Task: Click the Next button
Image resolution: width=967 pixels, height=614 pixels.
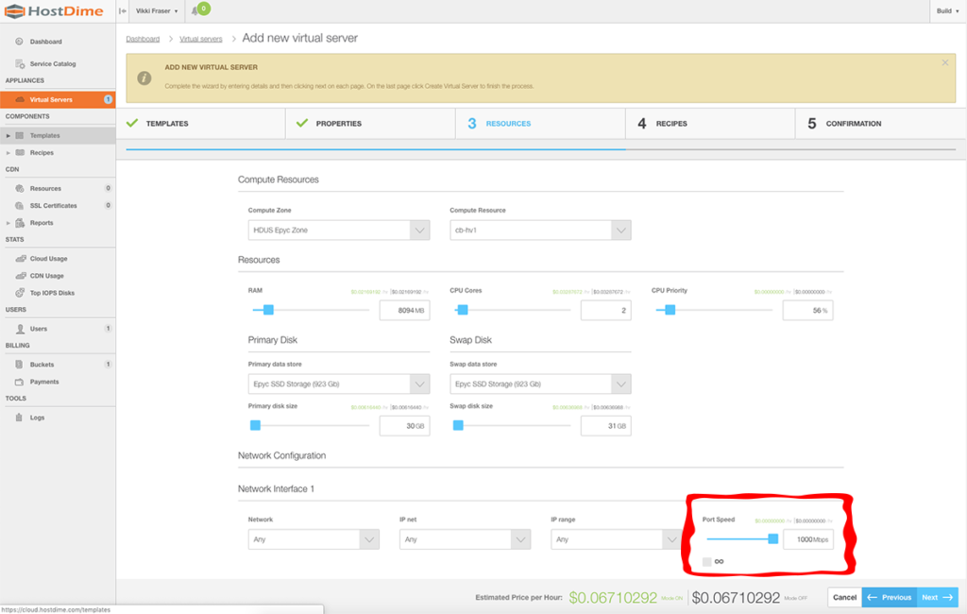Action: coord(937,597)
